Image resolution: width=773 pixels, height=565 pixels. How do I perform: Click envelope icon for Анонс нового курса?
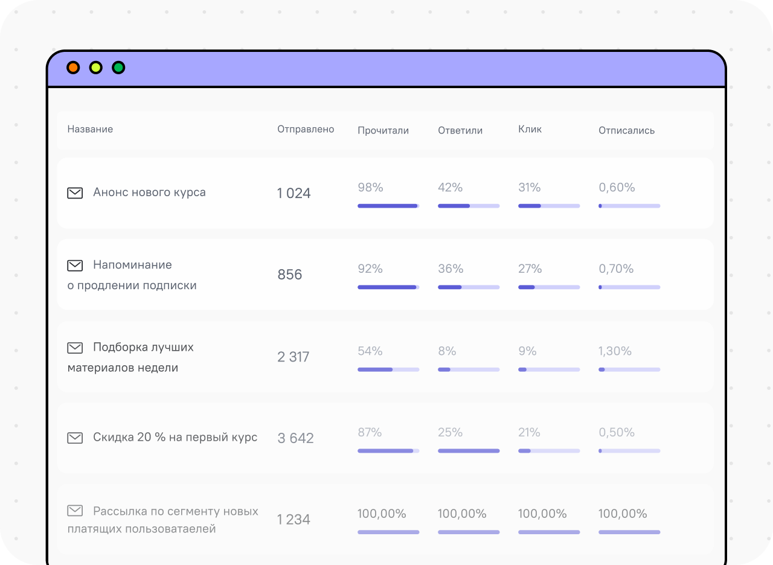(75, 193)
